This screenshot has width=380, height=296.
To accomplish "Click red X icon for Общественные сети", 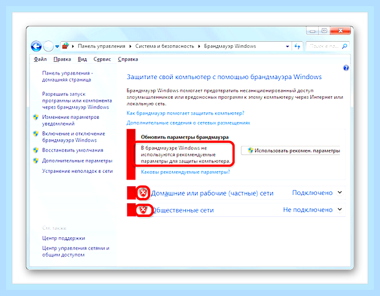I will point(143,210).
